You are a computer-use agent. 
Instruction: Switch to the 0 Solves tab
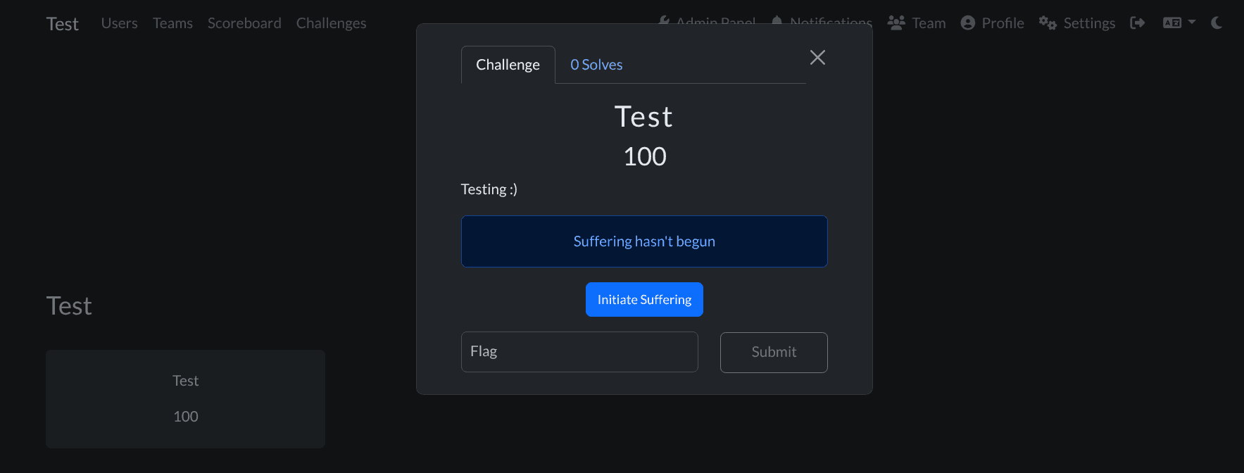596,65
